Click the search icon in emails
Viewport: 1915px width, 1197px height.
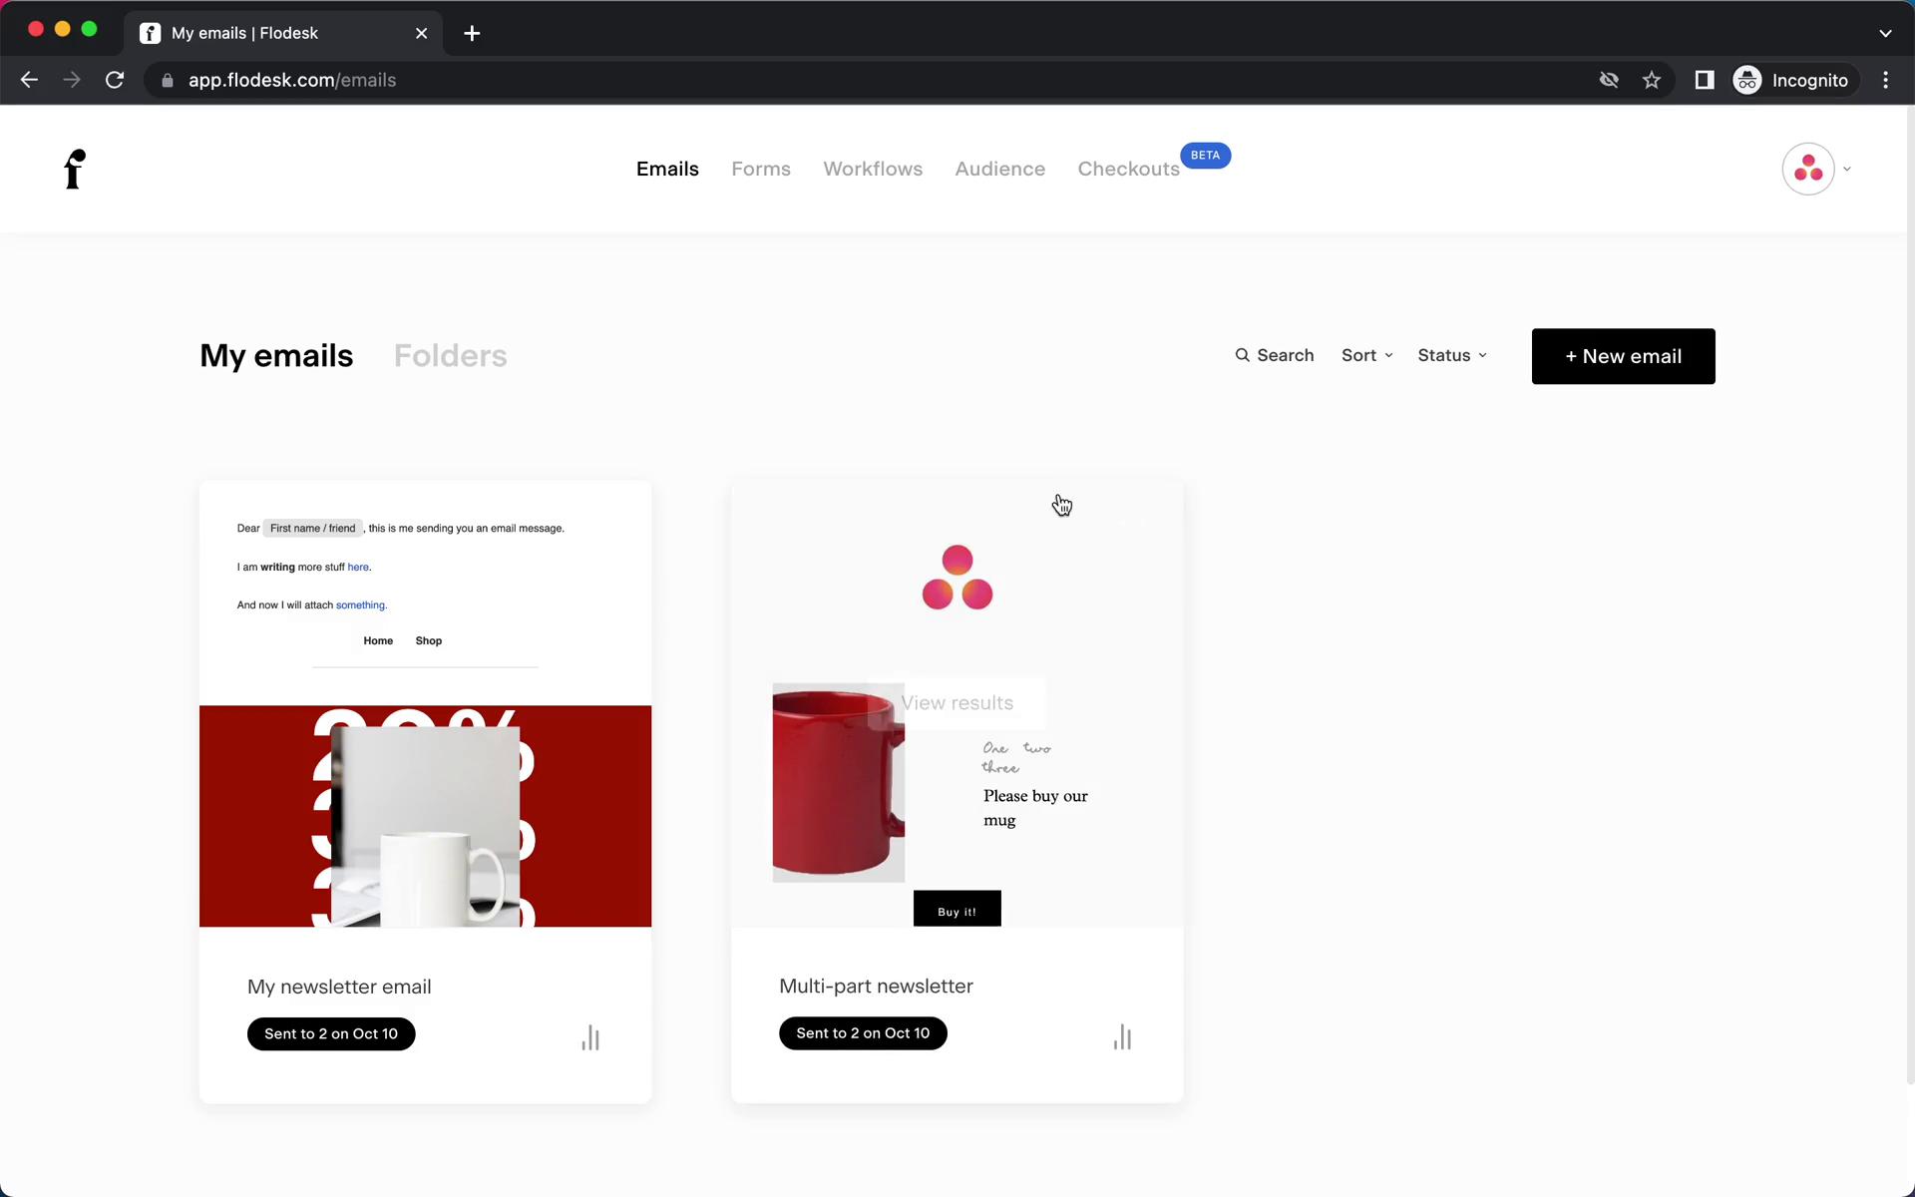[x=1242, y=354]
